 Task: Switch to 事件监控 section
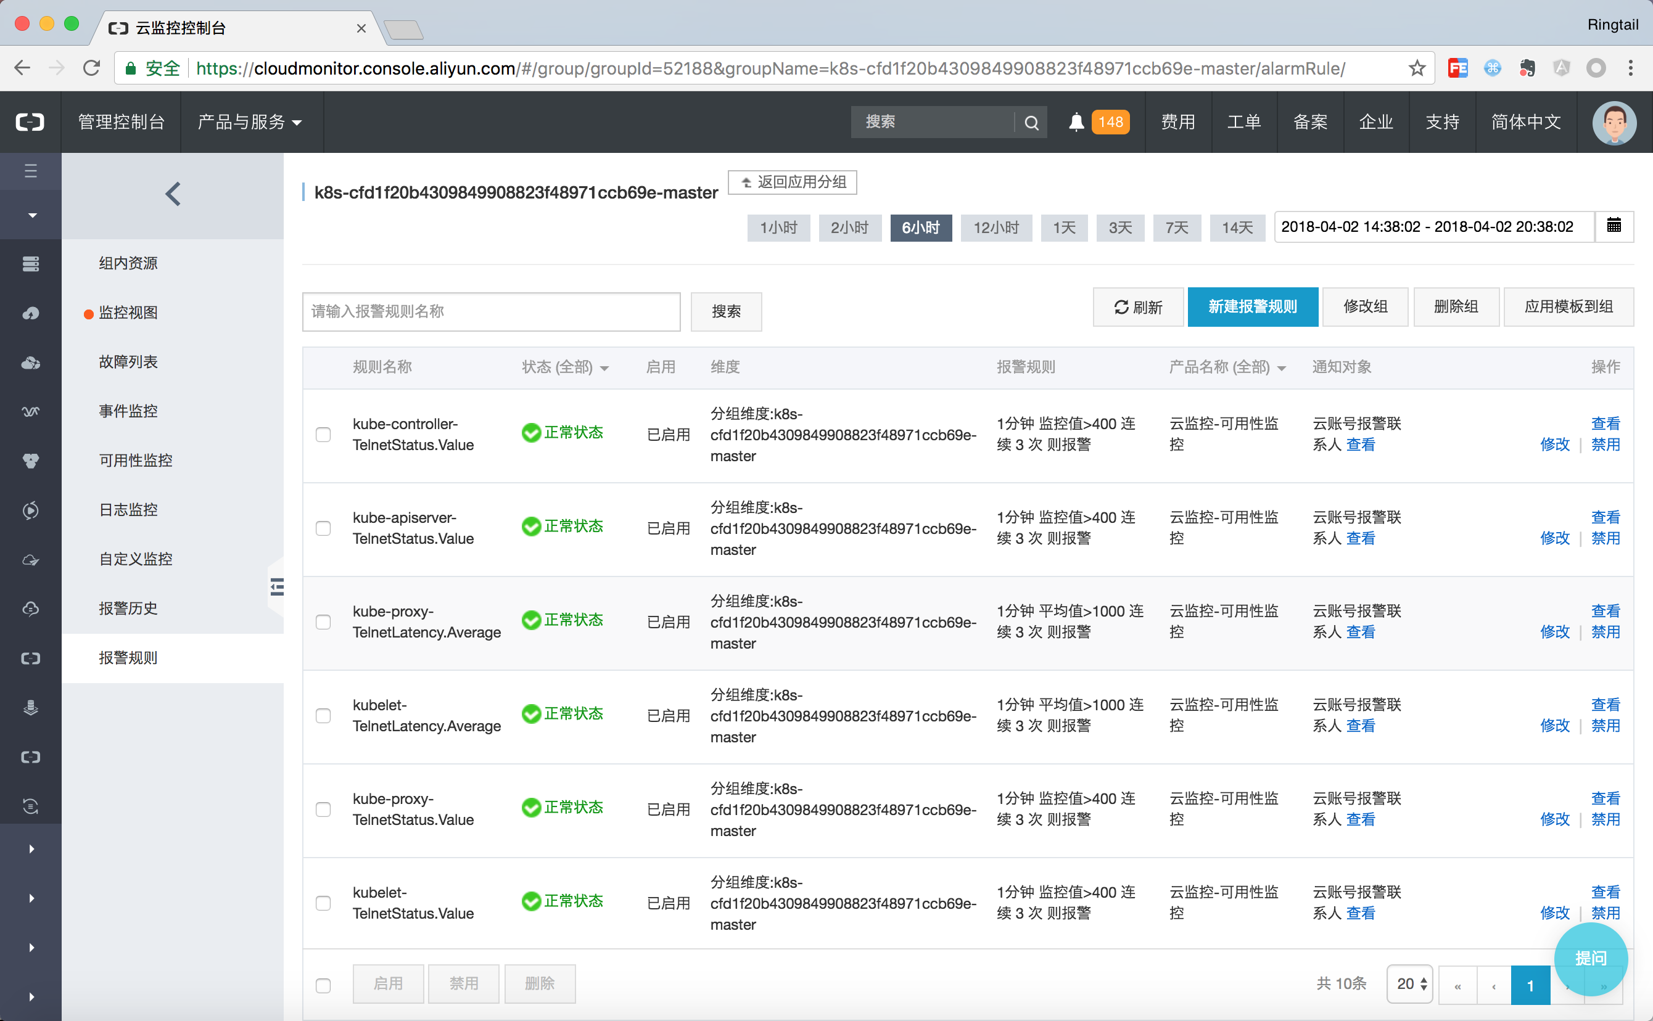[x=128, y=411]
